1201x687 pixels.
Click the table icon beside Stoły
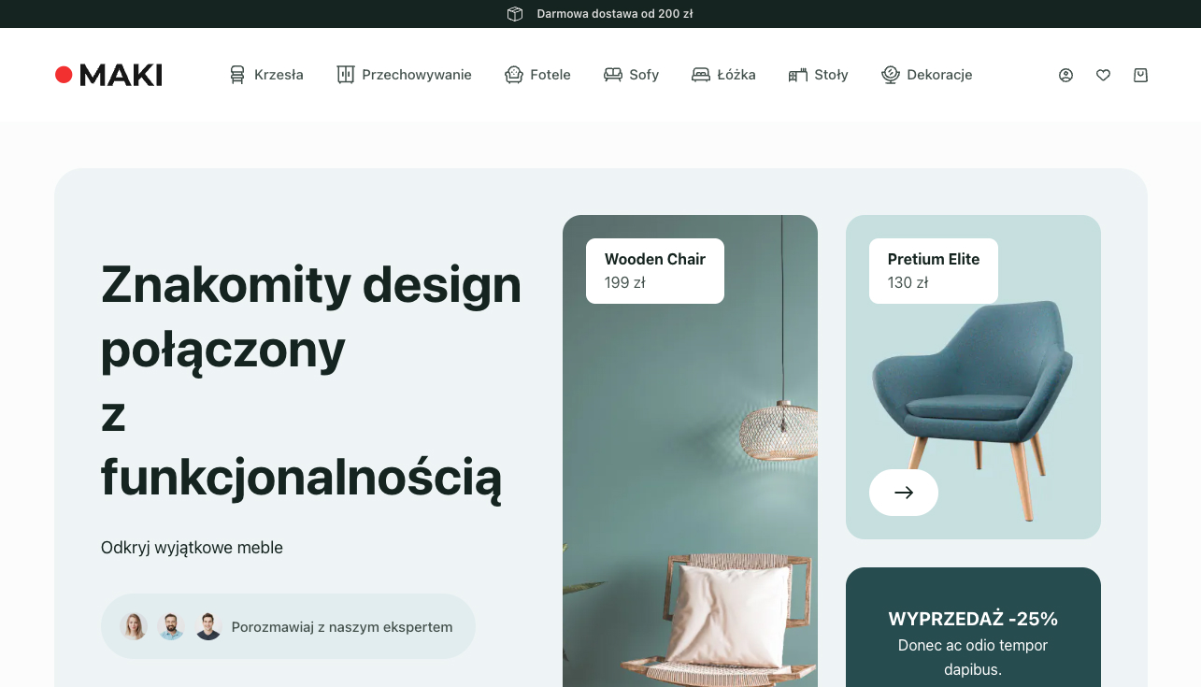tap(798, 75)
